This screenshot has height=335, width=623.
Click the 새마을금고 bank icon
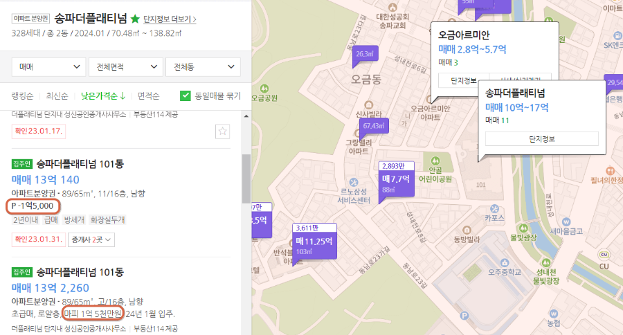coord(566,221)
